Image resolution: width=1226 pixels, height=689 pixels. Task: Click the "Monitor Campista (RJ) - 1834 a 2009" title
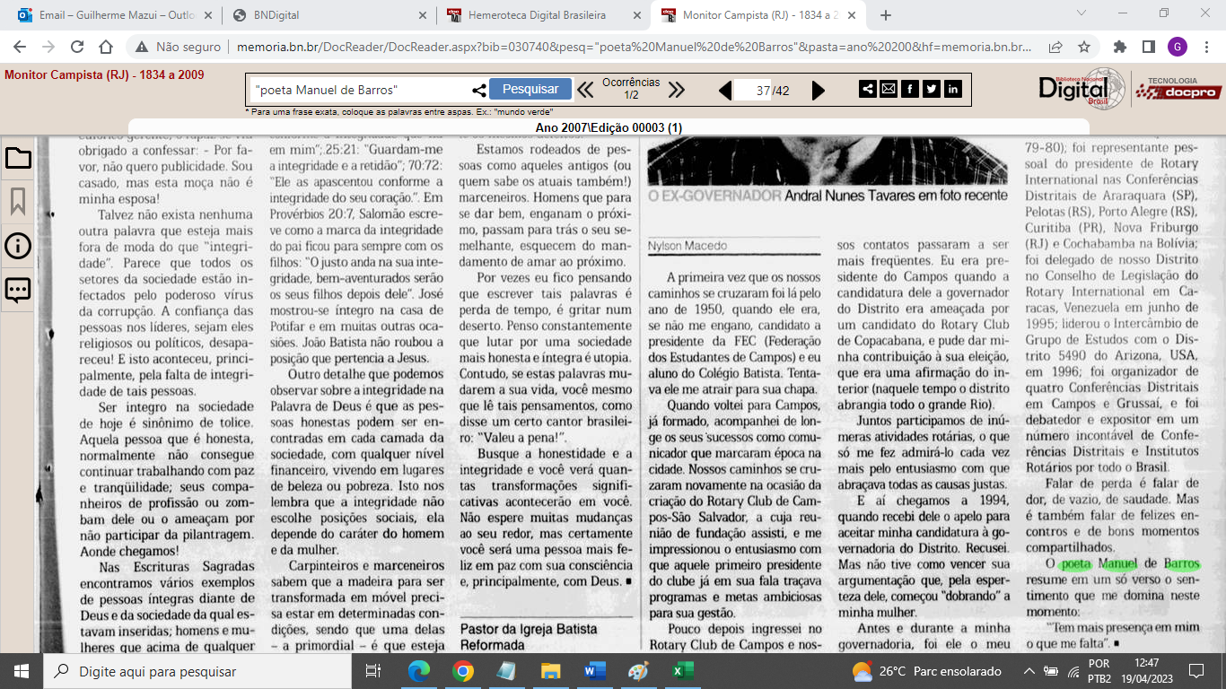(104, 74)
